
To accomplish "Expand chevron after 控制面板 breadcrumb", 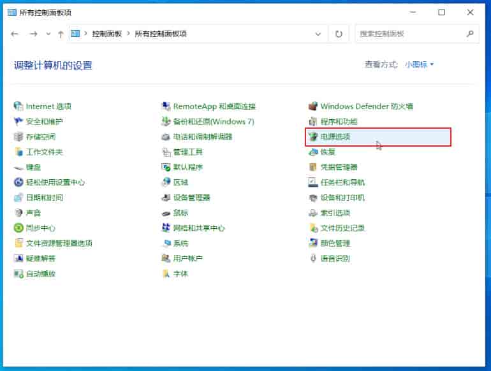I will click(x=128, y=34).
